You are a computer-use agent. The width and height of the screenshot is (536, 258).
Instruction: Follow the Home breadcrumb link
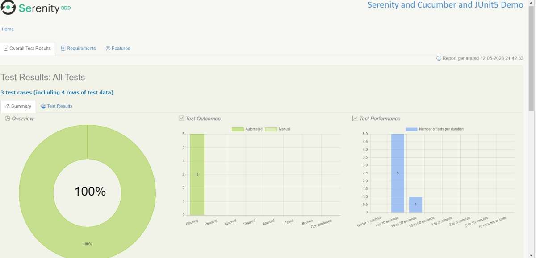8,29
